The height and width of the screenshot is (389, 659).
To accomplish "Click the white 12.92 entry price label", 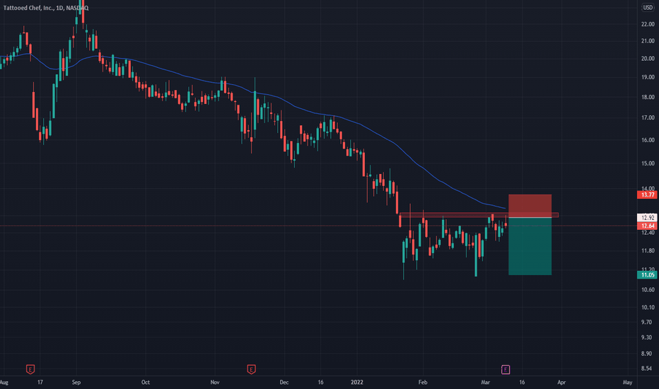I will [648, 217].
